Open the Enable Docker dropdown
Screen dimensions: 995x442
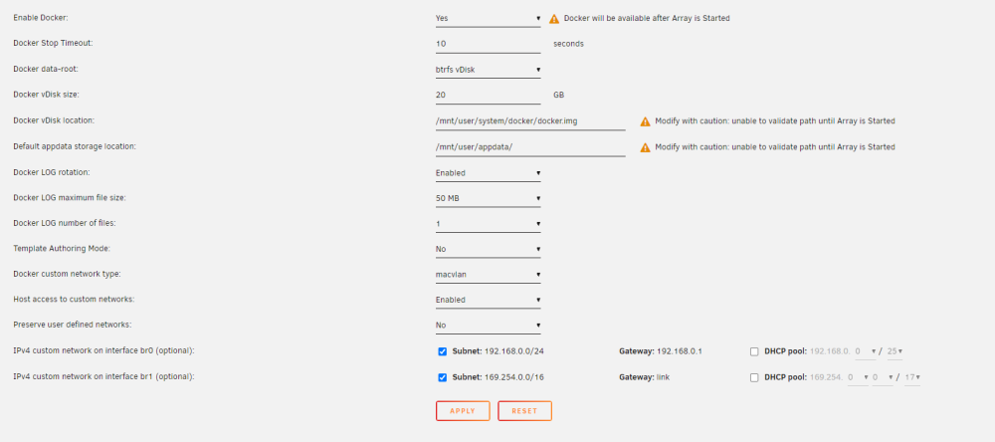pyautogui.click(x=488, y=18)
